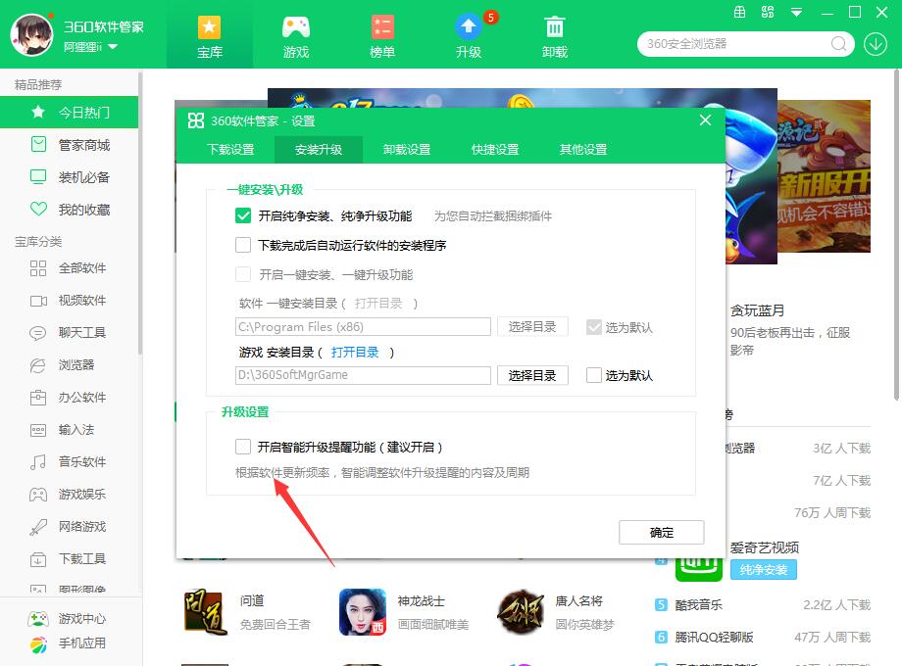Viewport: 902px width, 666px height.
Task: Open the download manager circle icon
Action: (874, 44)
